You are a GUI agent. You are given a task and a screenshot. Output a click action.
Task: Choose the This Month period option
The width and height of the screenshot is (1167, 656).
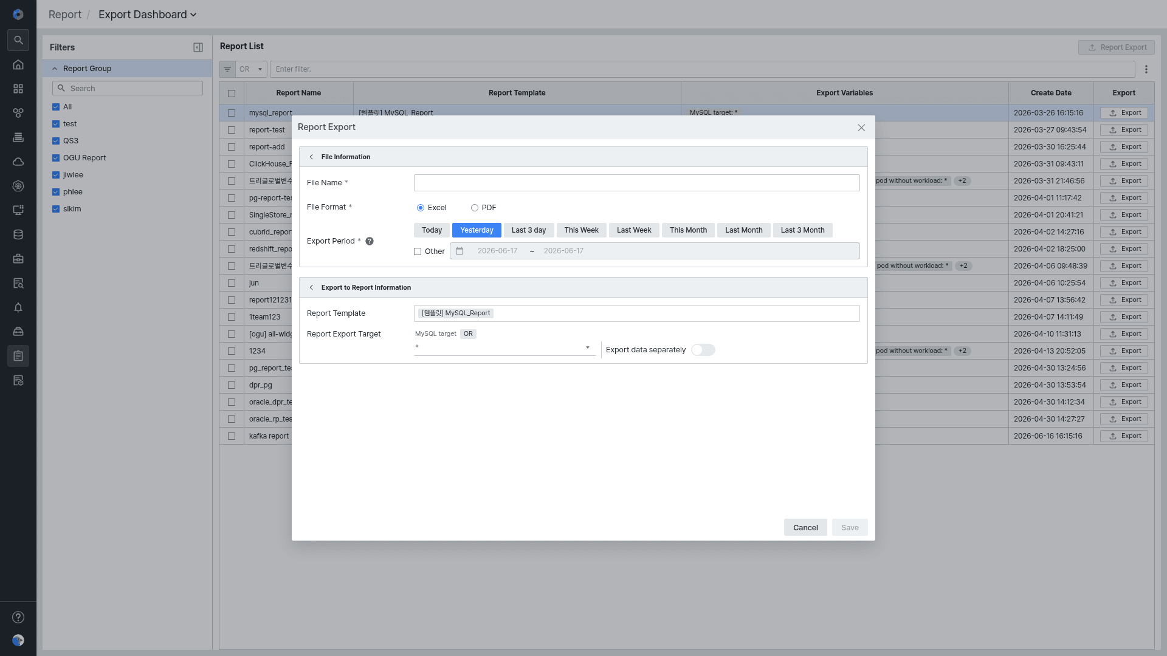688,230
